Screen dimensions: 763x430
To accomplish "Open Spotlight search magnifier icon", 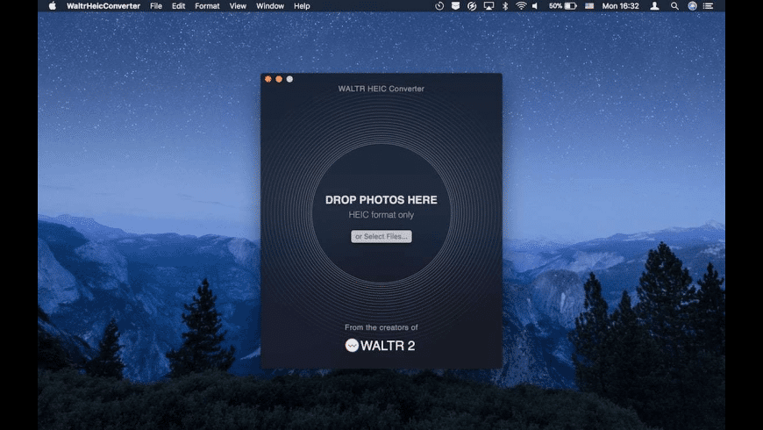I will pyautogui.click(x=674, y=6).
